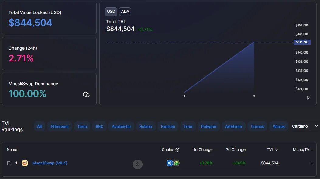Click the peak point of the TVL chart
The height and width of the screenshot is (179, 320).
[x=254, y=42]
